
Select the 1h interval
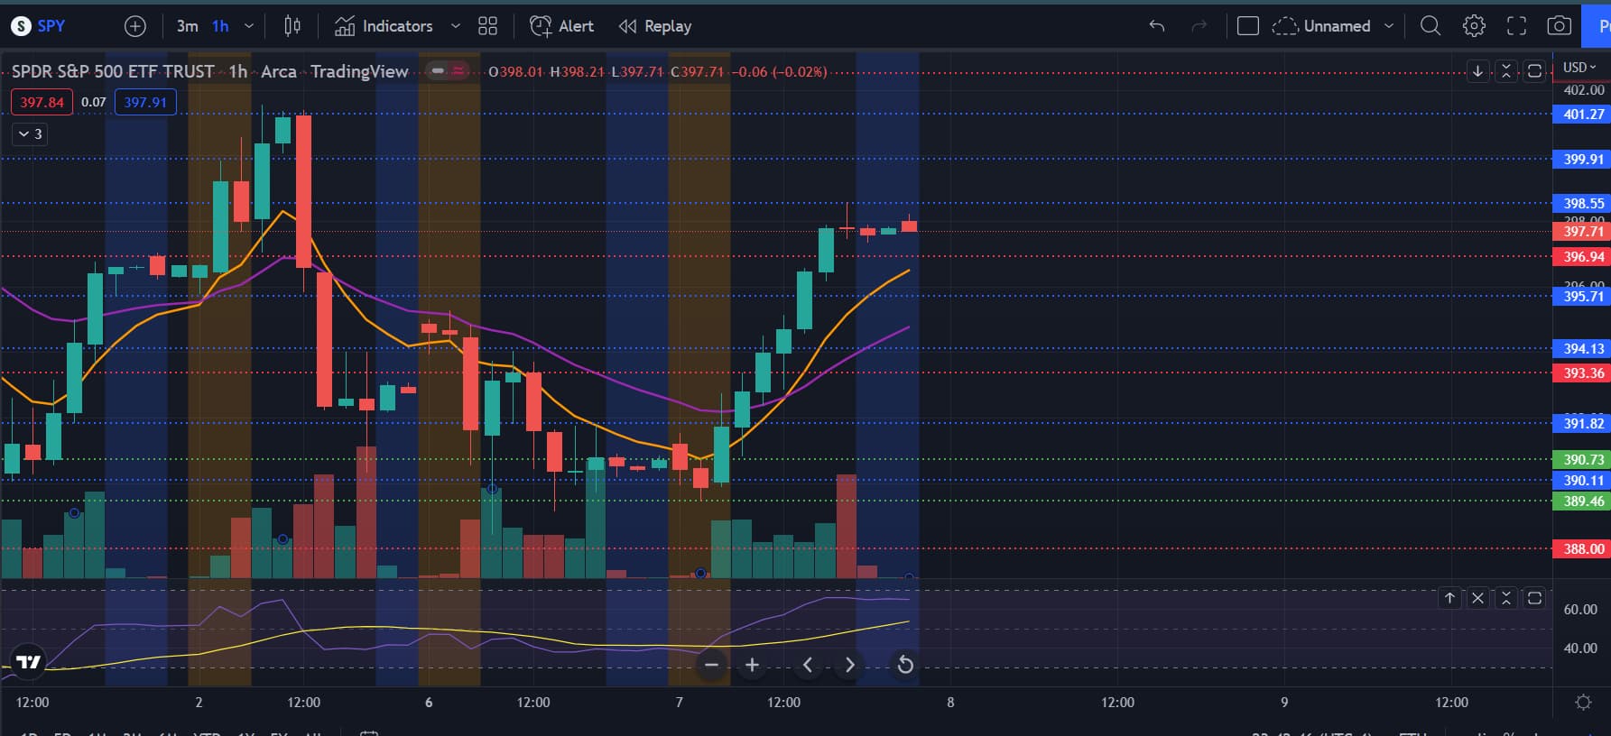(220, 26)
